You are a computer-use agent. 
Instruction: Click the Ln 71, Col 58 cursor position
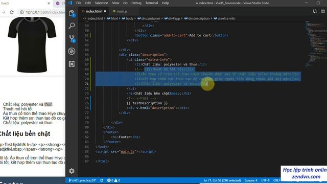(222, 180)
